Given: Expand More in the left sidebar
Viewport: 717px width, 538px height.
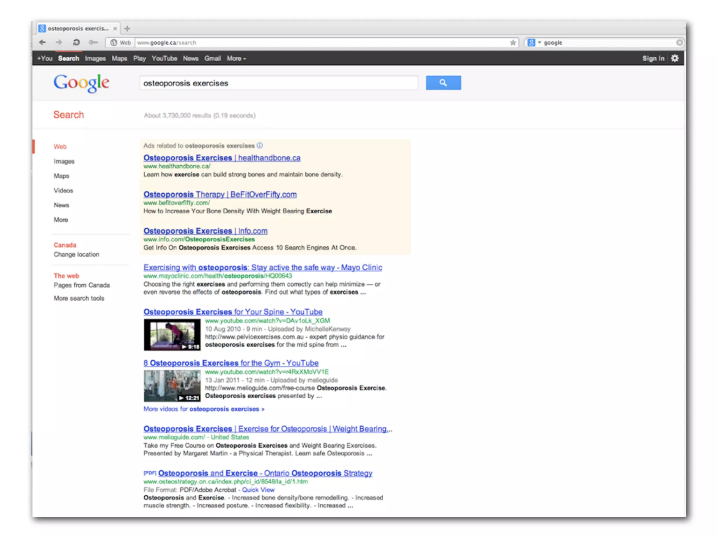Looking at the screenshot, I should pyautogui.click(x=61, y=220).
